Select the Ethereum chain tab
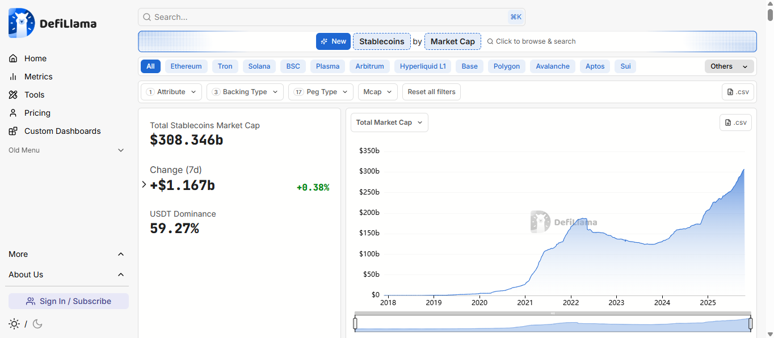774x338 pixels. click(186, 66)
